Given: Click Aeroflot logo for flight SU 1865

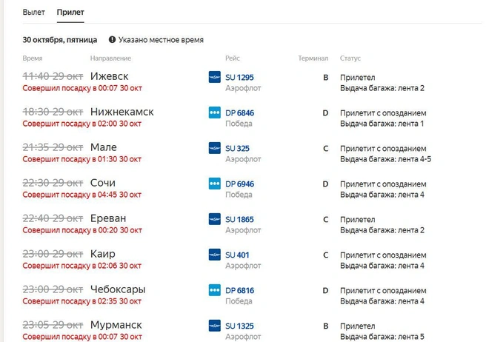Looking at the screenshot, I should click(215, 219).
